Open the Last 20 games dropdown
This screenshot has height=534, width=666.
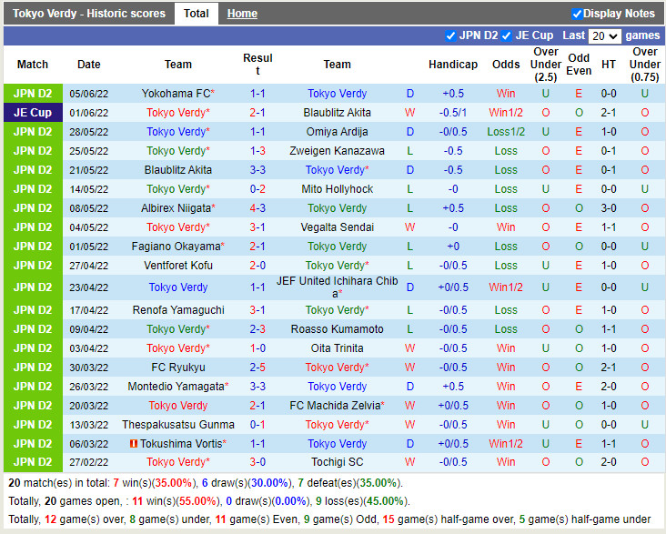[x=604, y=36]
